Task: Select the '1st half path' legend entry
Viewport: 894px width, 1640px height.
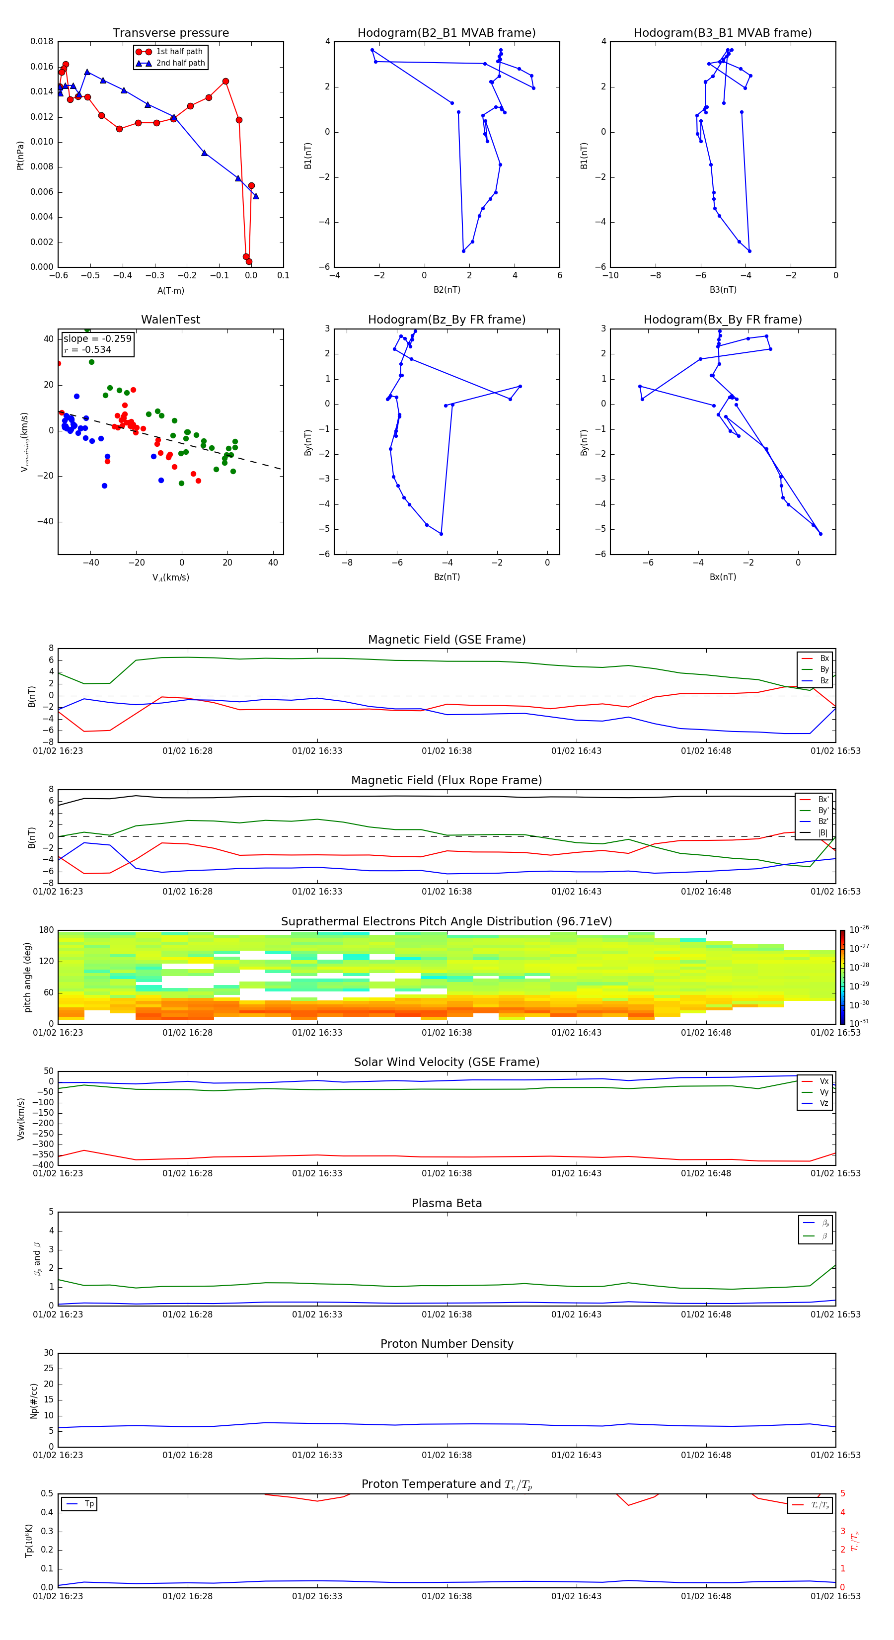Action: 169,52
